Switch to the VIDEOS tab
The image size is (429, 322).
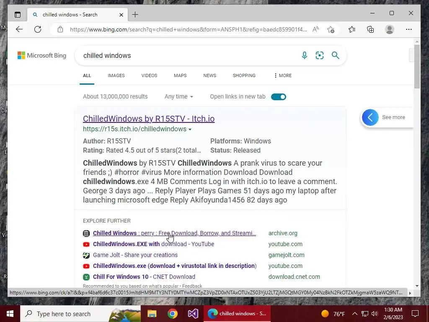(x=149, y=75)
